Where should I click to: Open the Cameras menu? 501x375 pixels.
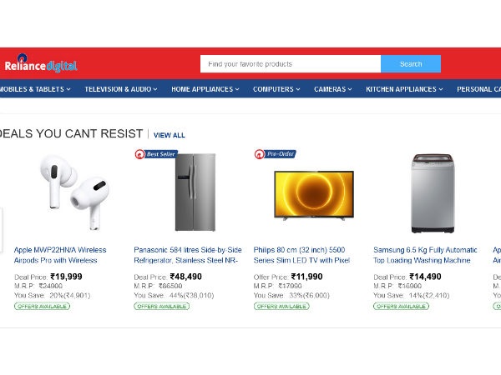(332, 89)
